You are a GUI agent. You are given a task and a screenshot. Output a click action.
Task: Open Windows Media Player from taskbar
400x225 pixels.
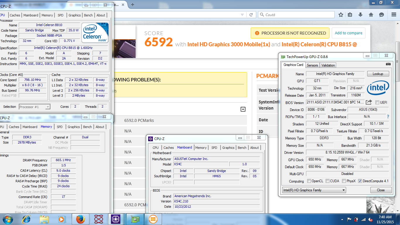62,219
